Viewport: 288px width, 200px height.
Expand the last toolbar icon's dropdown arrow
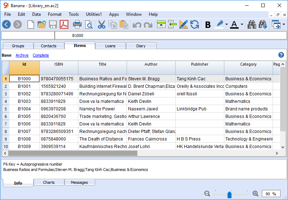[x=284, y=24]
